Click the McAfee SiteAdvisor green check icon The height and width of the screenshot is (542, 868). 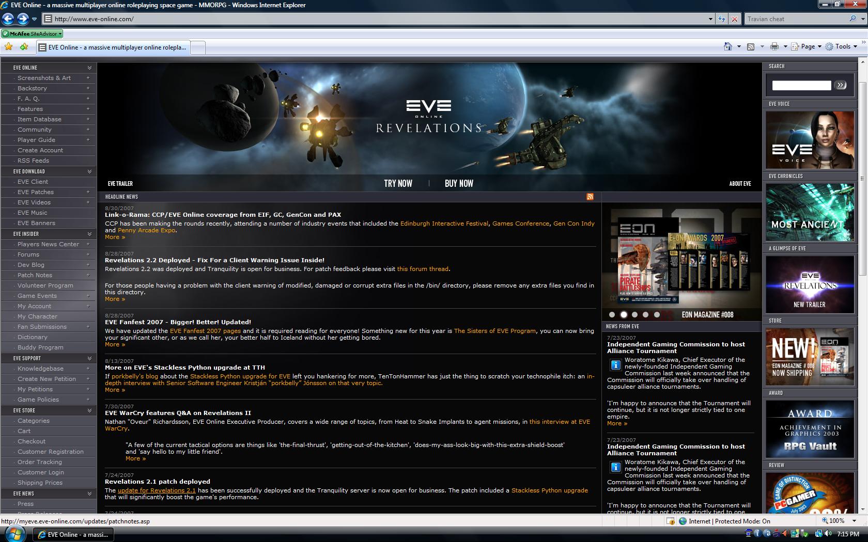point(5,34)
